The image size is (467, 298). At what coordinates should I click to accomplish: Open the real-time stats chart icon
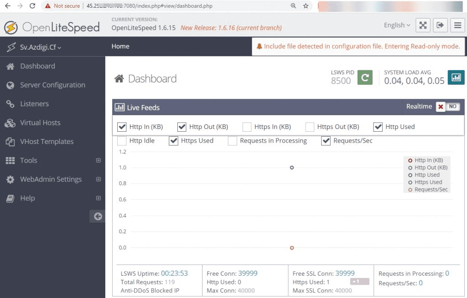click(x=456, y=77)
